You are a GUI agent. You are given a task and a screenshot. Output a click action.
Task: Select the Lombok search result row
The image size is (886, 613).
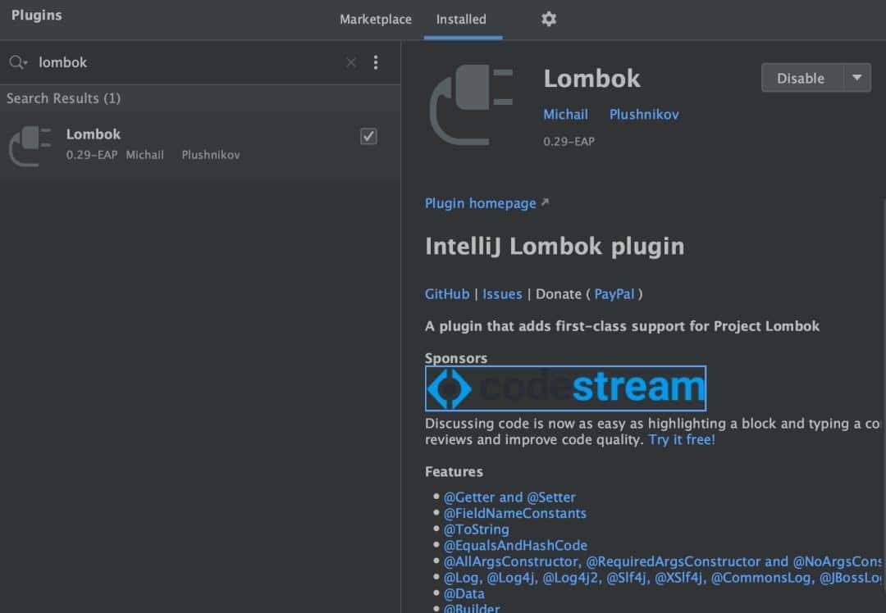[200, 145]
